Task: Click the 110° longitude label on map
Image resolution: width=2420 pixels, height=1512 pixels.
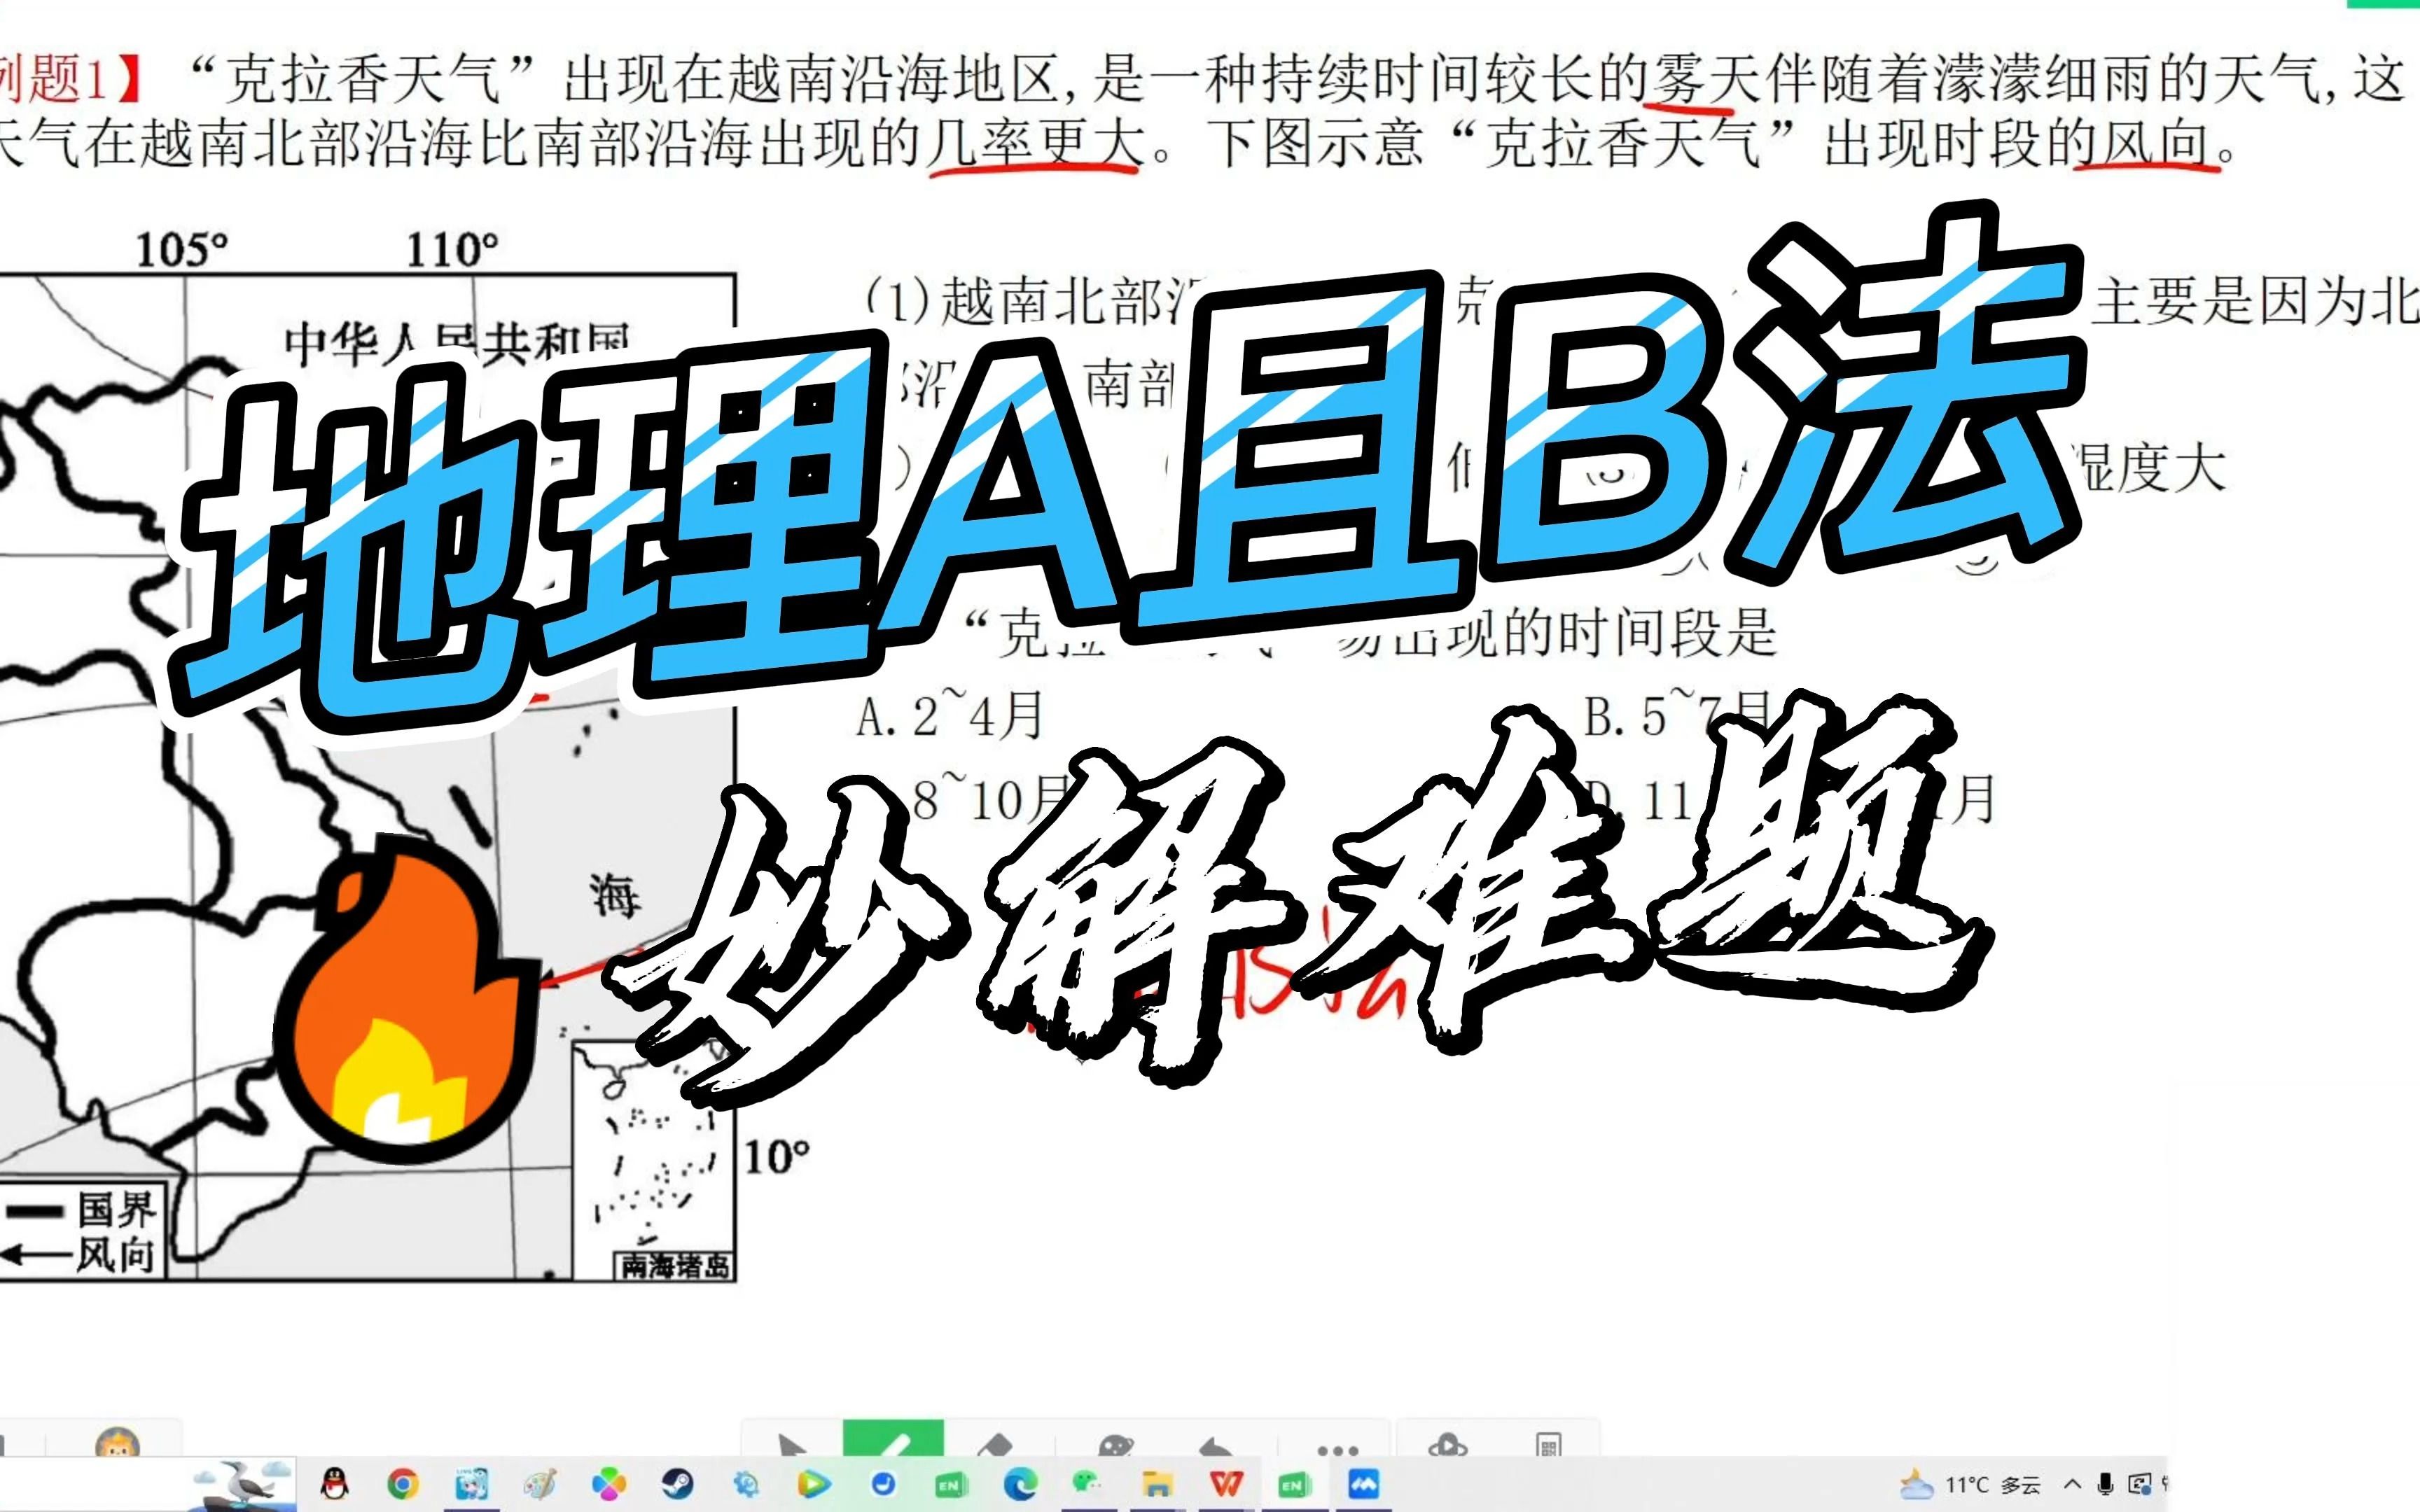Action: (452, 250)
